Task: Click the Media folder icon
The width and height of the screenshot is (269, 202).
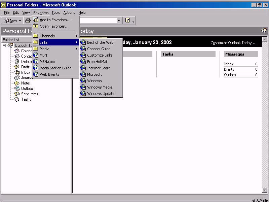Action: (36, 49)
